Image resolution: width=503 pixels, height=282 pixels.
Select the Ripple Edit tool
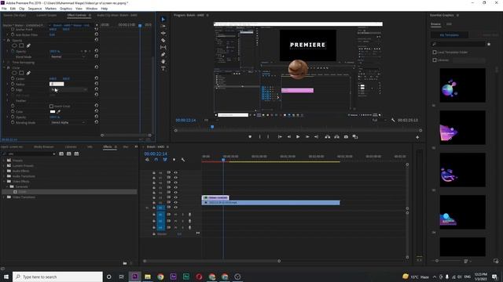tap(163, 33)
